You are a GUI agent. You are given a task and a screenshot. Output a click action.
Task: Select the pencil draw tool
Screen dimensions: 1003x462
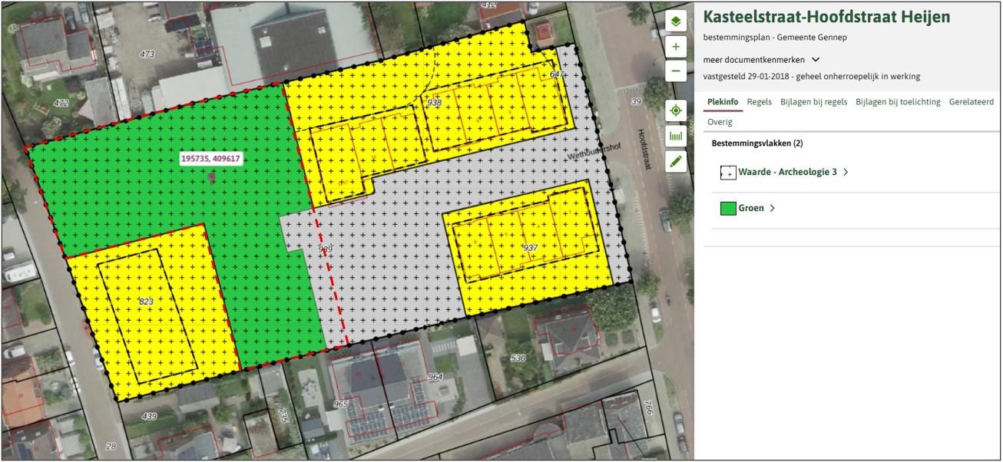[x=676, y=161]
